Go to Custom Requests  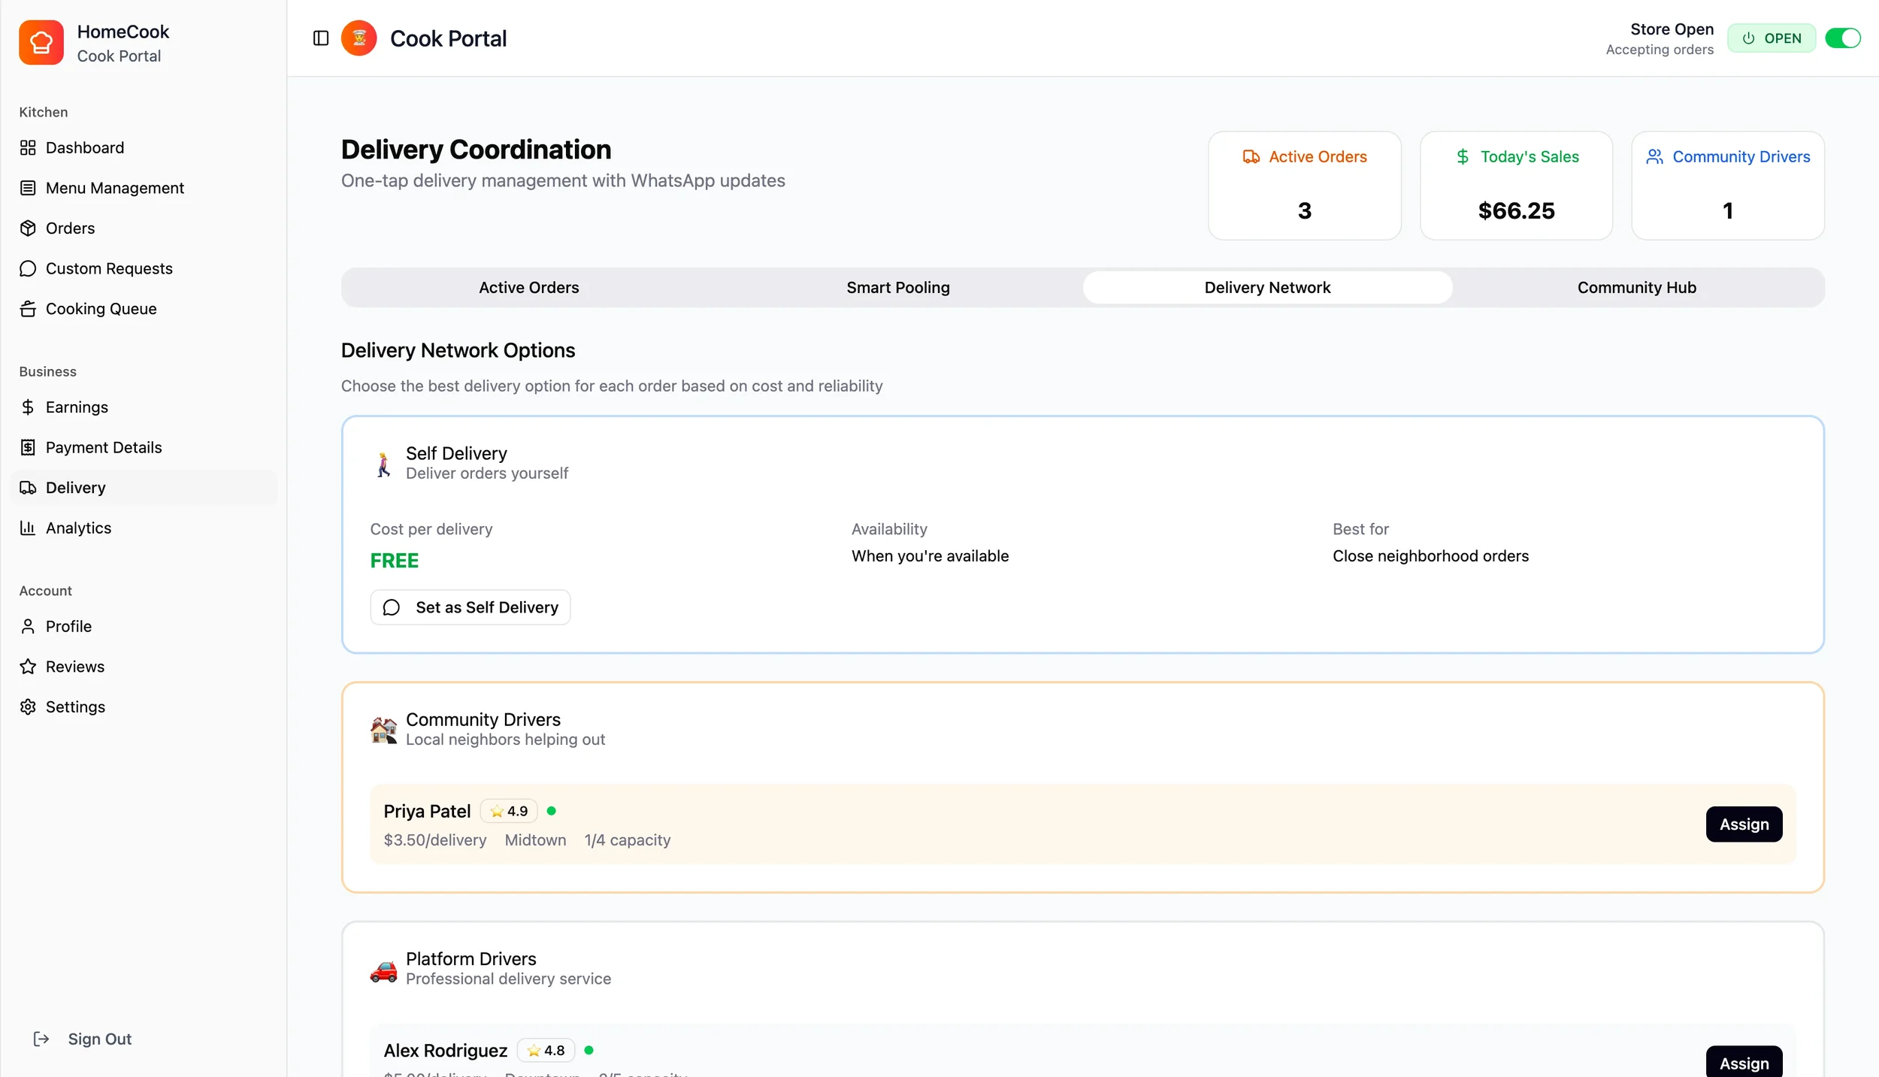tap(109, 269)
